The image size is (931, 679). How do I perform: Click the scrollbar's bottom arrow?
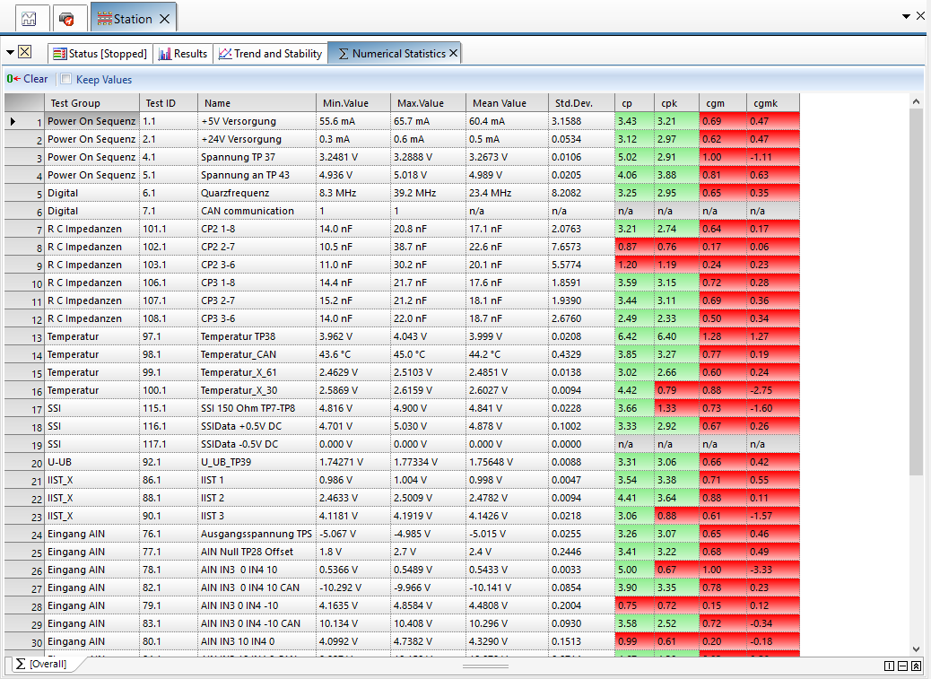point(916,649)
